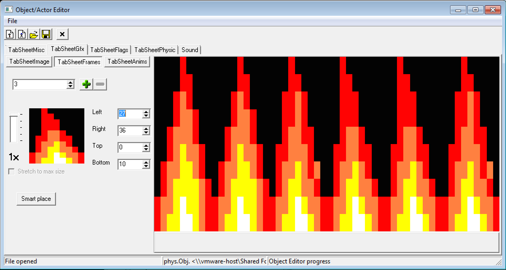Click the black X toolbar icon
506x270 pixels.
62,34
